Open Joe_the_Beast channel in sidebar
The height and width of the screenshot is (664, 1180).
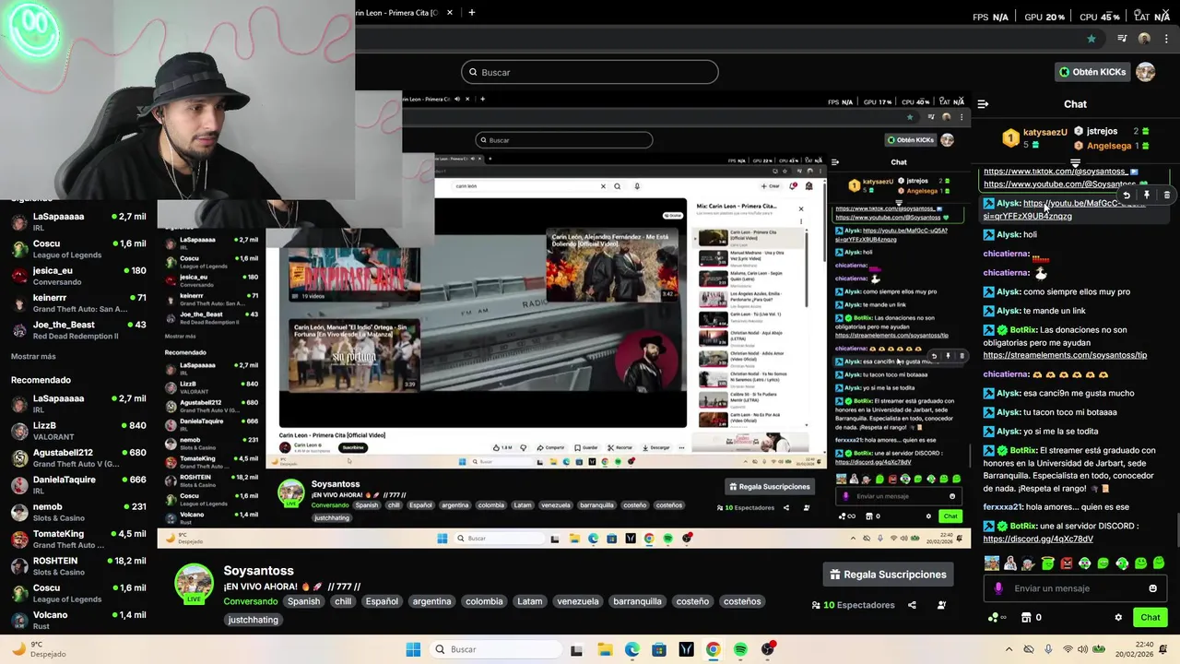pyautogui.click(x=78, y=330)
